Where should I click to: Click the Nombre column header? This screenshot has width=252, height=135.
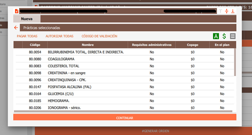coord(87,45)
